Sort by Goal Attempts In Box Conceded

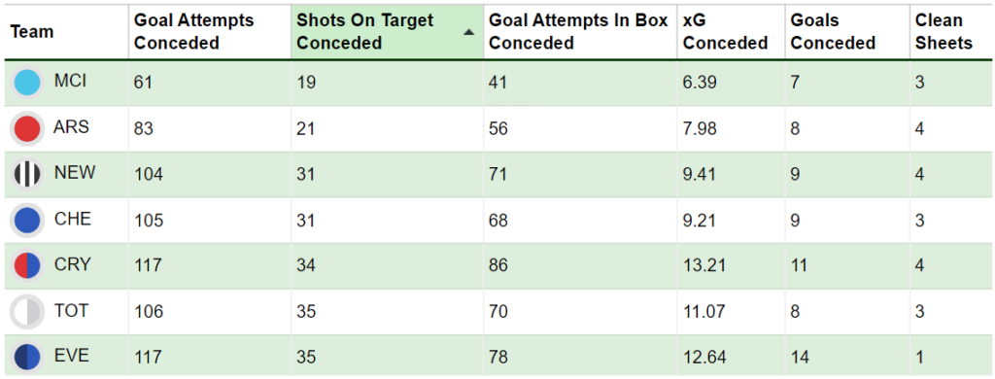(x=580, y=32)
